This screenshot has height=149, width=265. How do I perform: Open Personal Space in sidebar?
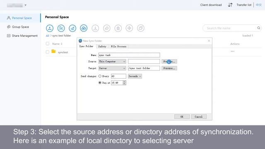tap(20, 18)
